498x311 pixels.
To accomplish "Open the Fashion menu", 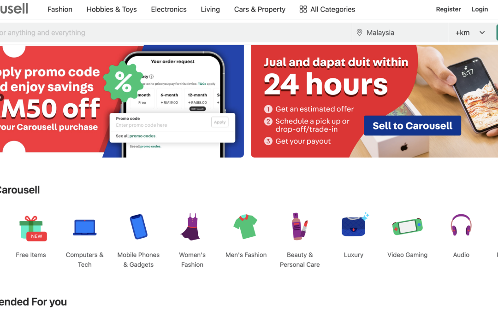I will pos(59,9).
